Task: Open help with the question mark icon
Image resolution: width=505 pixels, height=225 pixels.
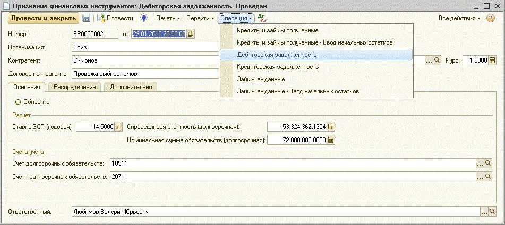Action: (x=490, y=18)
